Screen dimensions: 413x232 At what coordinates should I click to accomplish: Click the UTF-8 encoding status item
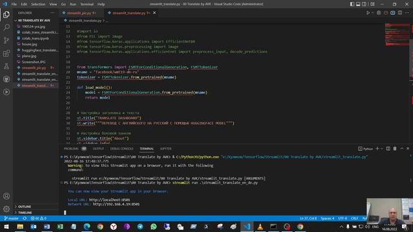click(343, 218)
